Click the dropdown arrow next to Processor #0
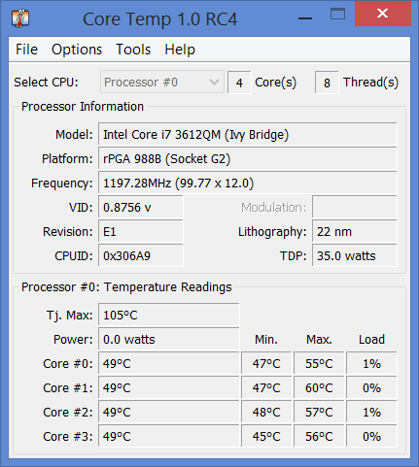The image size is (419, 467). pyautogui.click(x=214, y=82)
